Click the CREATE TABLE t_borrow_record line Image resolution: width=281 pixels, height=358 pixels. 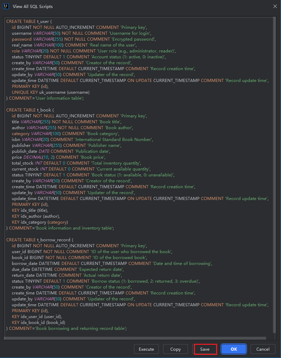(x=40, y=240)
